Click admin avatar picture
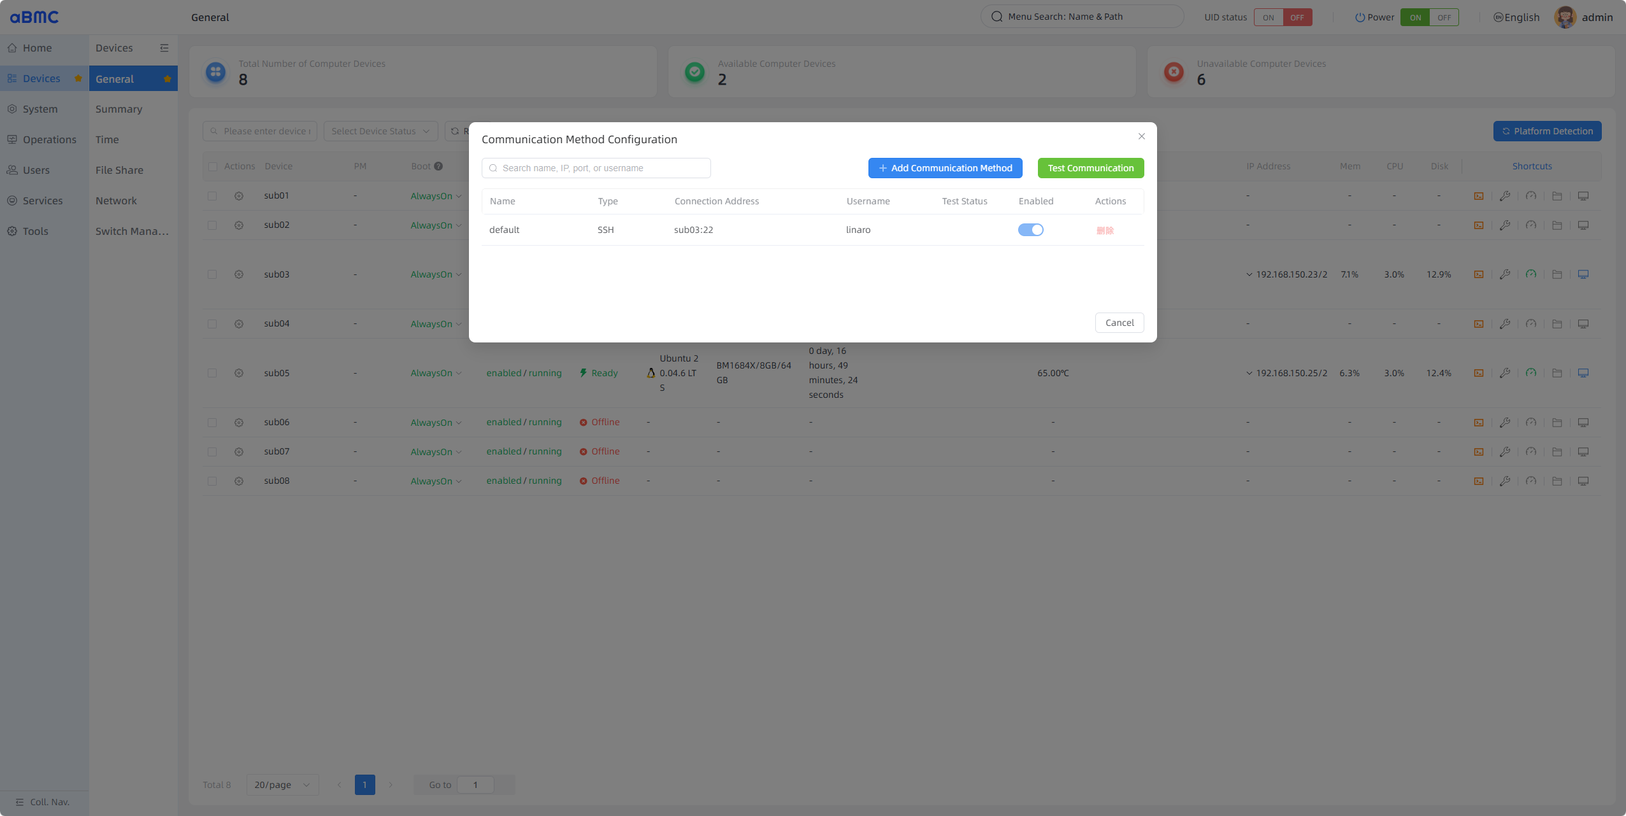This screenshot has width=1626, height=816. 1565,17
